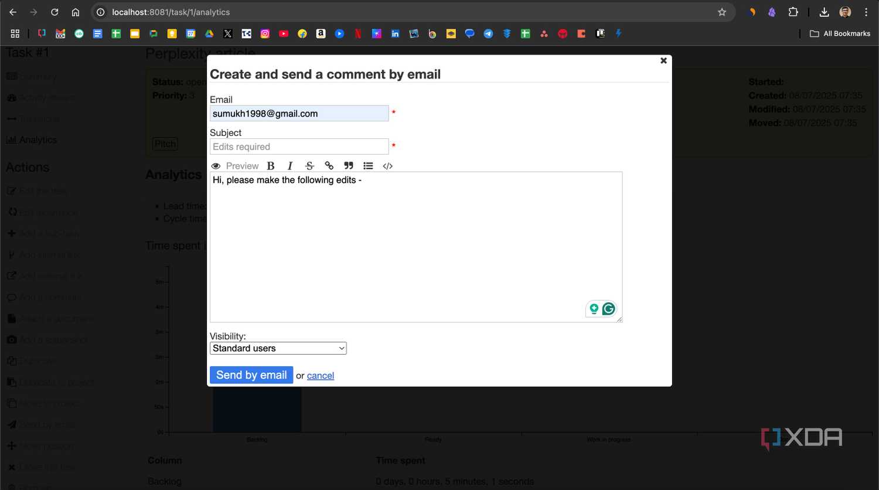The image size is (879, 490).
Task: Open the Chrome three-dot menu
Action: pyautogui.click(x=866, y=12)
